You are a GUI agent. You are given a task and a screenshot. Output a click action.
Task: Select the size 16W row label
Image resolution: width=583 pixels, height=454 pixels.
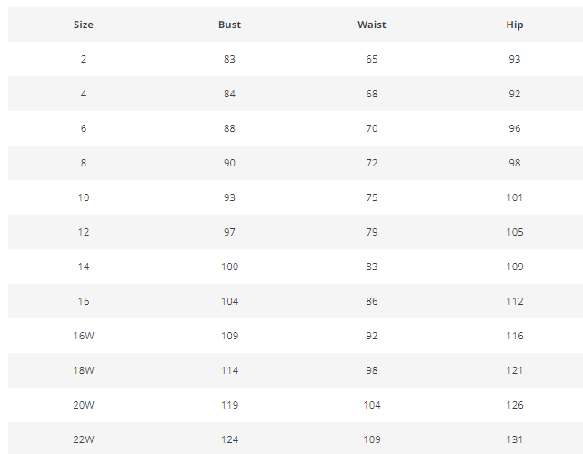pos(84,336)
